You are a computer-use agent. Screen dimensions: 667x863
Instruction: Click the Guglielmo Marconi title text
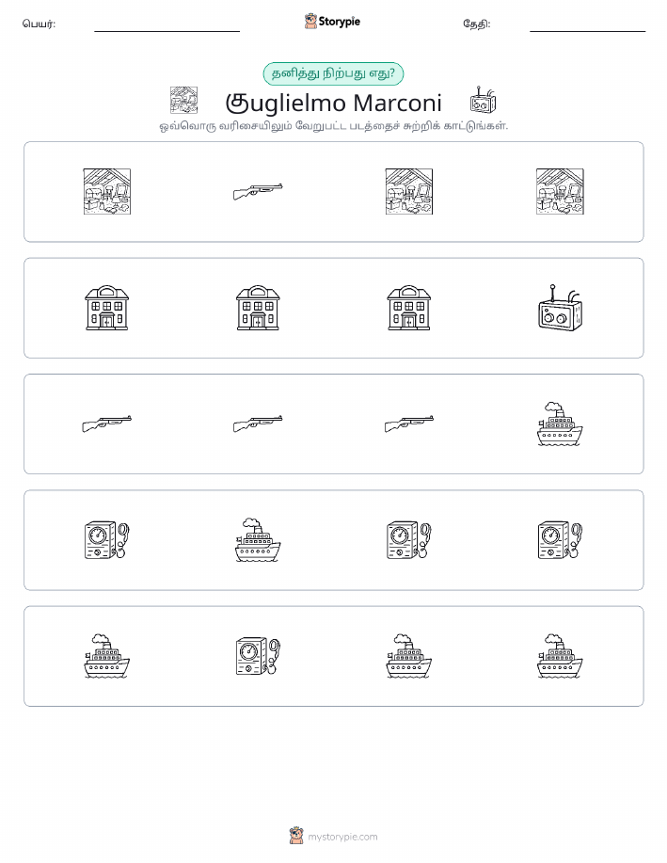[x=333, y=103]
